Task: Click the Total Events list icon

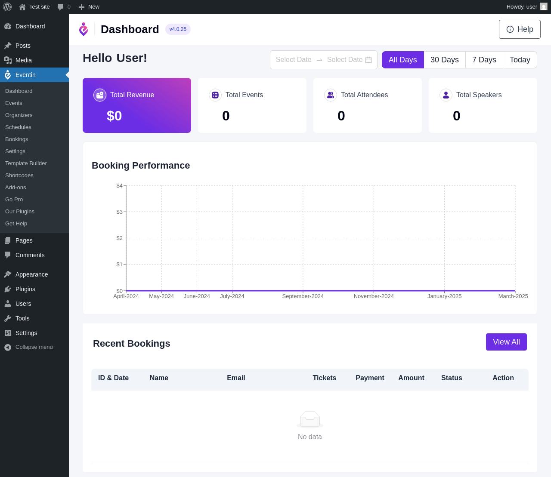Action: coord(215,95)
